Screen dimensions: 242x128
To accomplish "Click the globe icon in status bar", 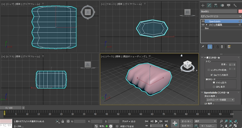I will 96,126.
